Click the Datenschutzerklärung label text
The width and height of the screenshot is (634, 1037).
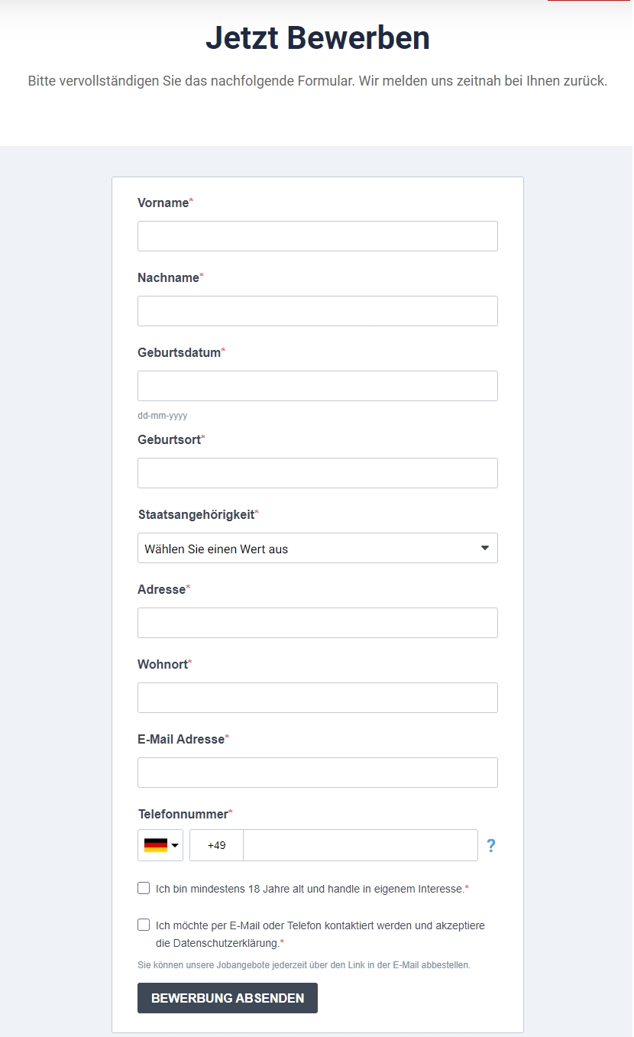pos(320,934)
